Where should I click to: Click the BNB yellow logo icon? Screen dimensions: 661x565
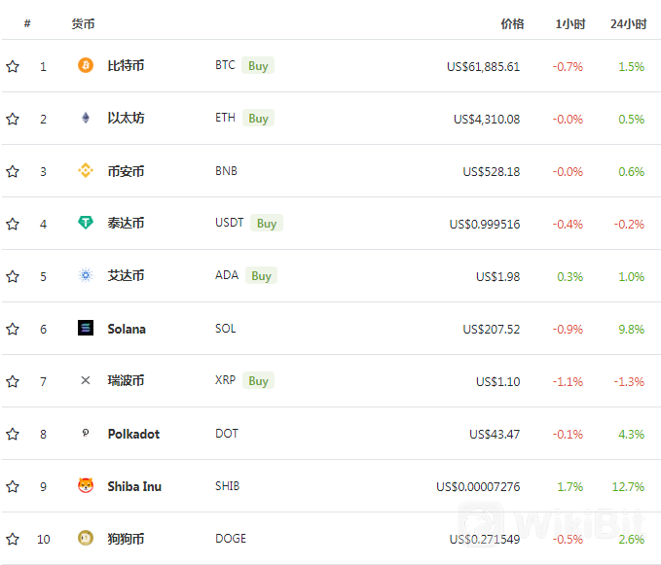point(86,170)
